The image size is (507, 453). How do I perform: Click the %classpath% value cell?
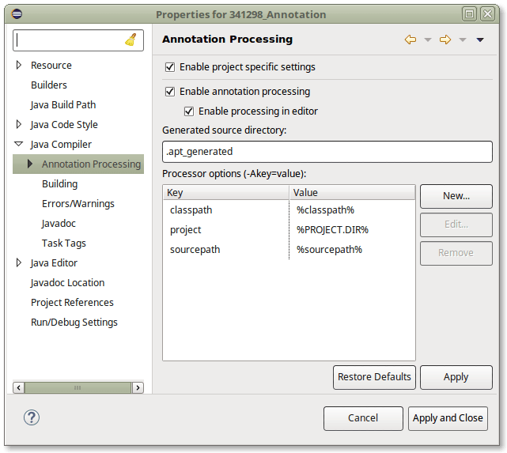[x=325, y=210]
